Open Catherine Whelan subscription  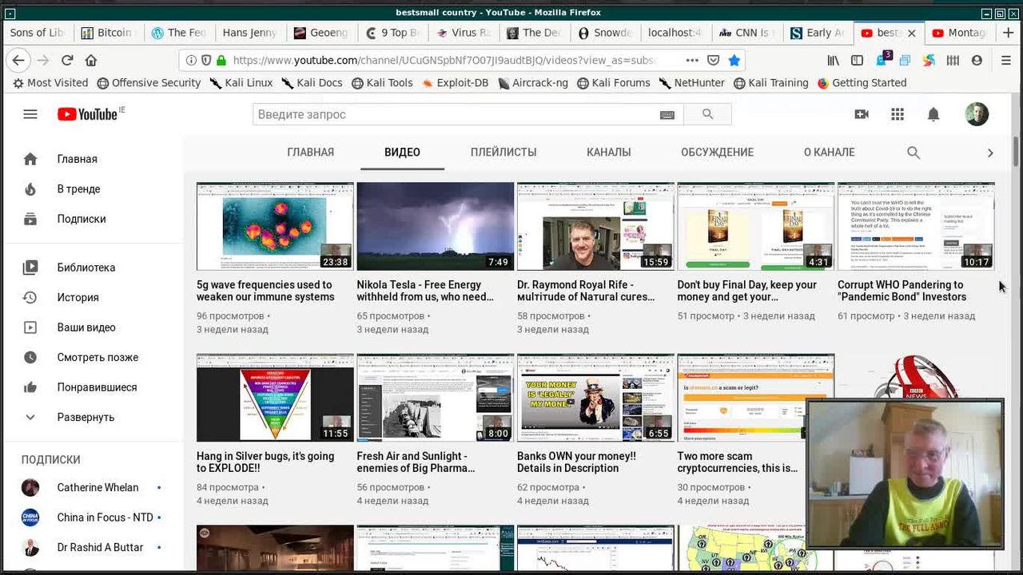tap(98, 487)
